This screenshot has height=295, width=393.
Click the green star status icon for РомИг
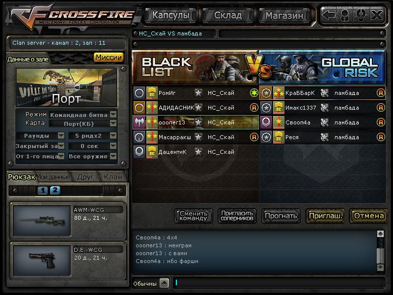254,93
